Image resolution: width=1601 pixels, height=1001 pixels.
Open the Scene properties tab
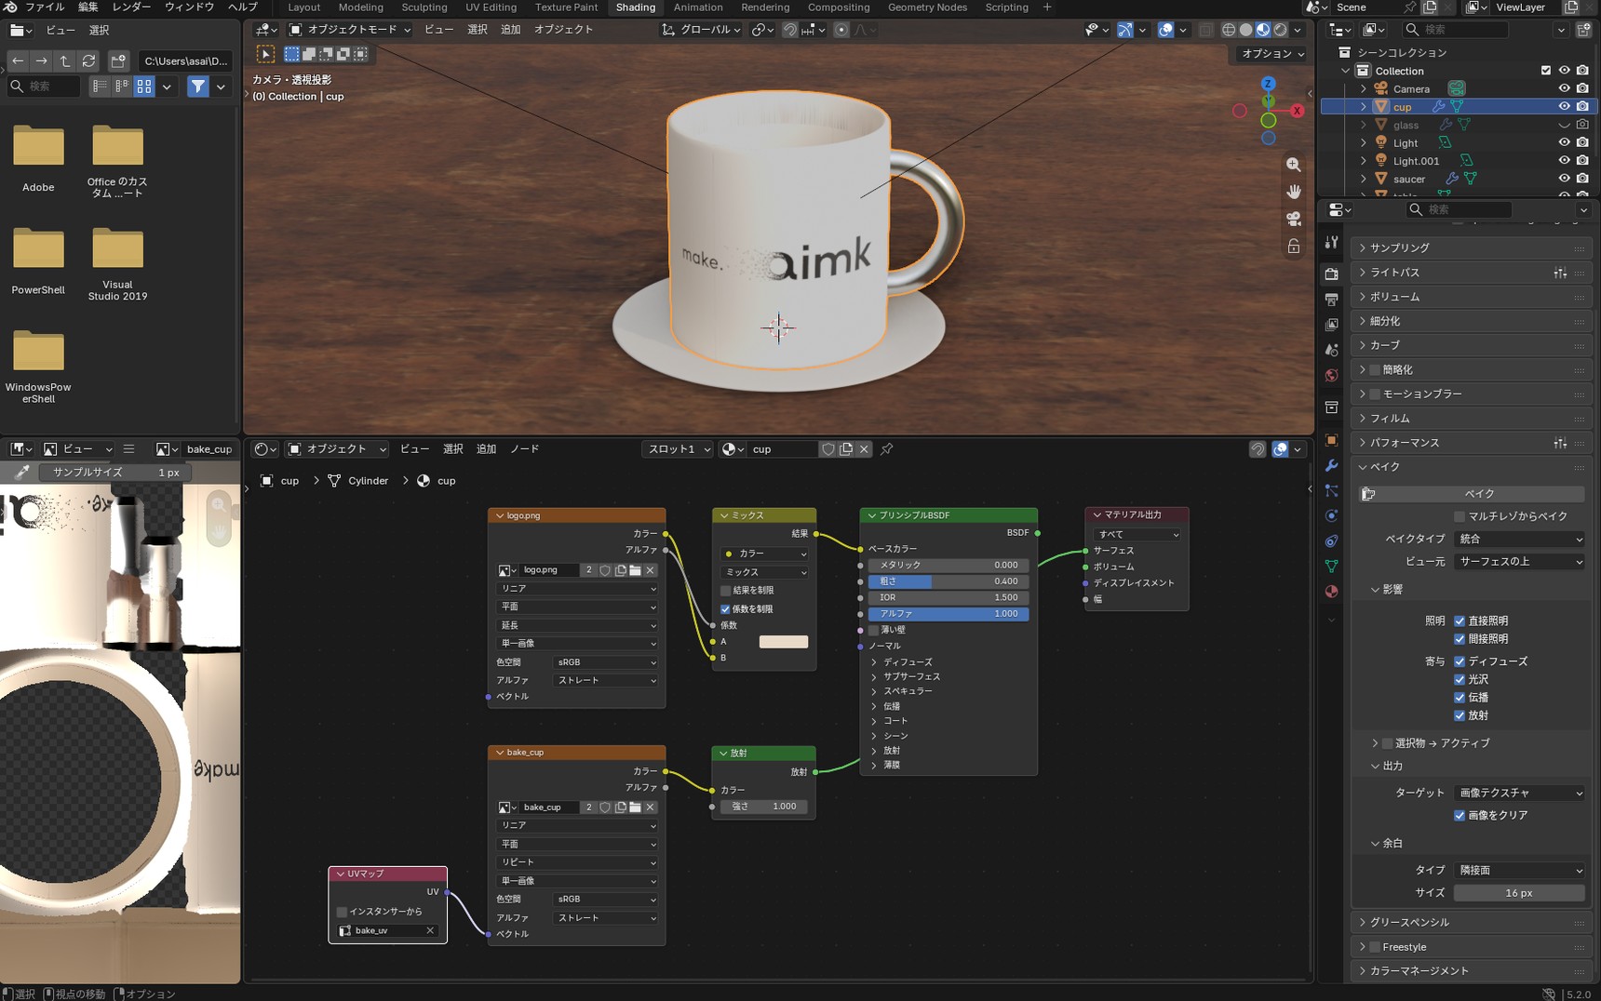point(1332,350)
